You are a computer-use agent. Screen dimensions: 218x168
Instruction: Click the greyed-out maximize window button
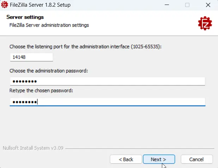pos(187,5)
